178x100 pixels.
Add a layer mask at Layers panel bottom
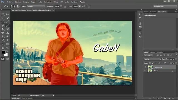158,98
